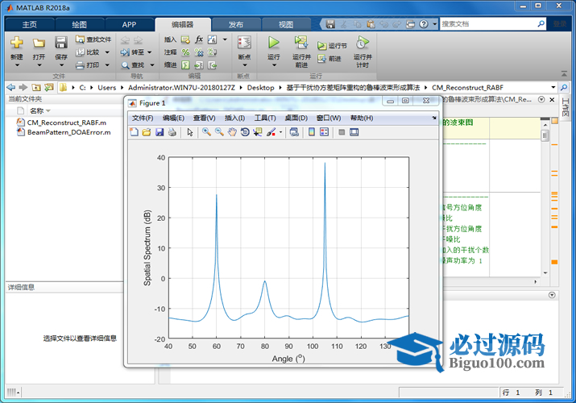Toggle the Insert Legend icon in Figure toolbar
Viewport: 576px width, 403px height.
pyautogui.click(x=324, y=132)
